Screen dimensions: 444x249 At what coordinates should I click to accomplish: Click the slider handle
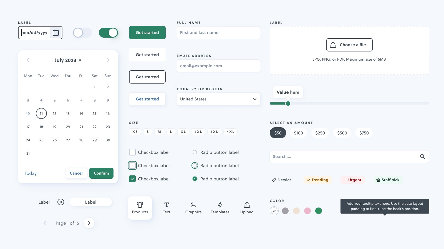click(288, 103)
